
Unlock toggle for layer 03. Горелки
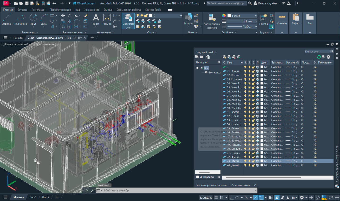[x=253, y=79]
